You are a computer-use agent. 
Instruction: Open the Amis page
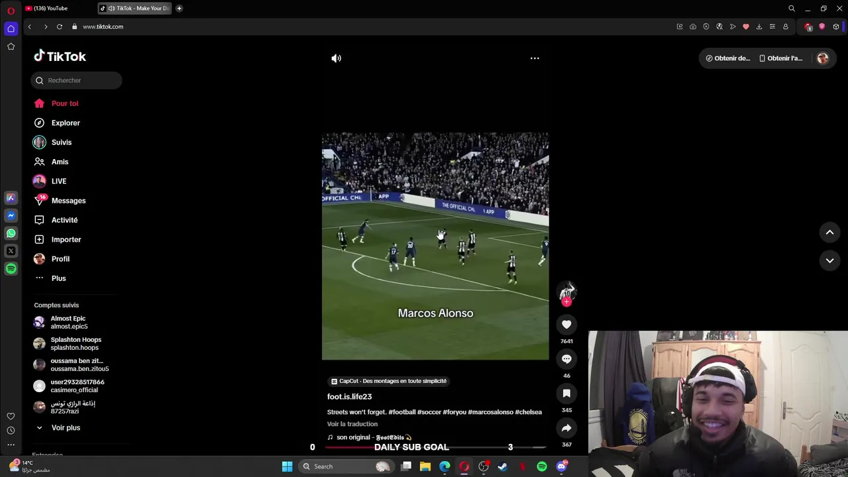point(60,162)
